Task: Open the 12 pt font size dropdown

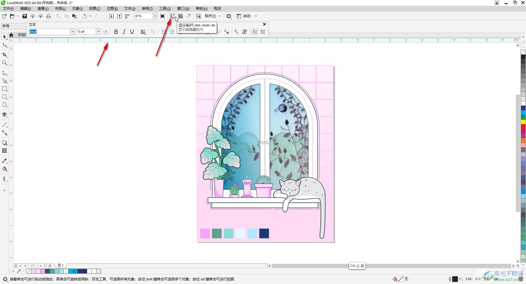Action: click(98, 32)
